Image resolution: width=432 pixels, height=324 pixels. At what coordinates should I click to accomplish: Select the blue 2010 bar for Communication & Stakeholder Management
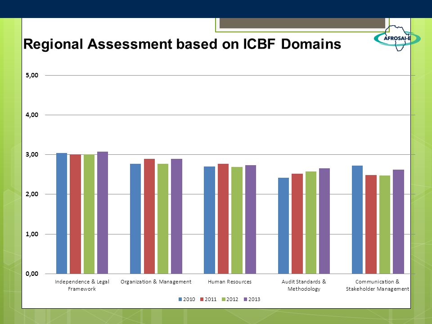click(x=357, y=220)
